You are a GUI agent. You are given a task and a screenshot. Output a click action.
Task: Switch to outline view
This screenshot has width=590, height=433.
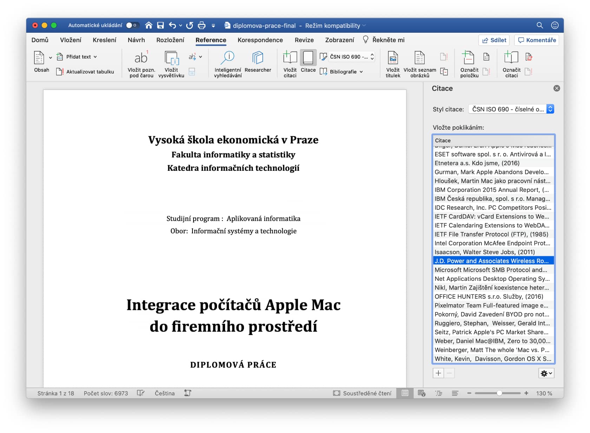439,393
